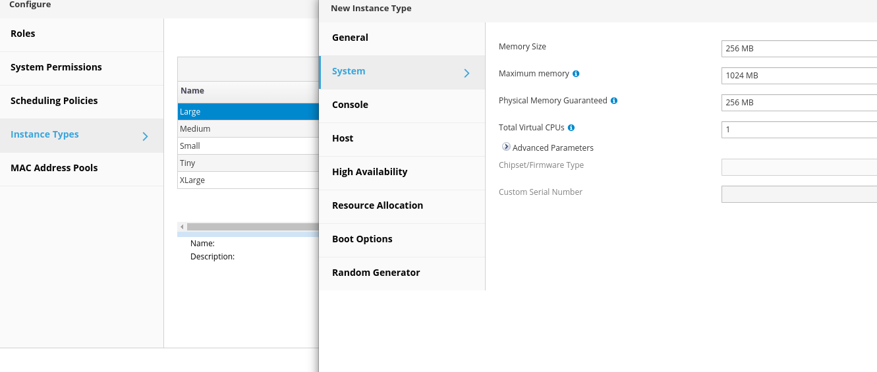Click the chevron next to Instance Types
The height and width of the screenshot is (372, 877).
[145, 136]
